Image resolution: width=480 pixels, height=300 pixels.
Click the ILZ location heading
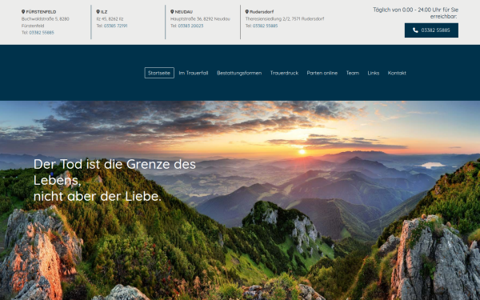(x=104, y=12)
